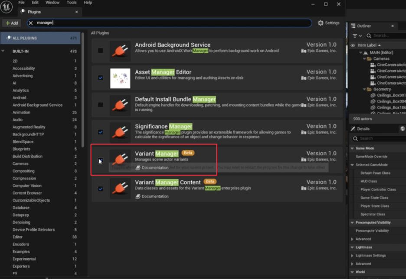Viewport: 406px width, 279px height.
Task: Click the Variant Manager Content plug icon
Action: click(120, 189)
